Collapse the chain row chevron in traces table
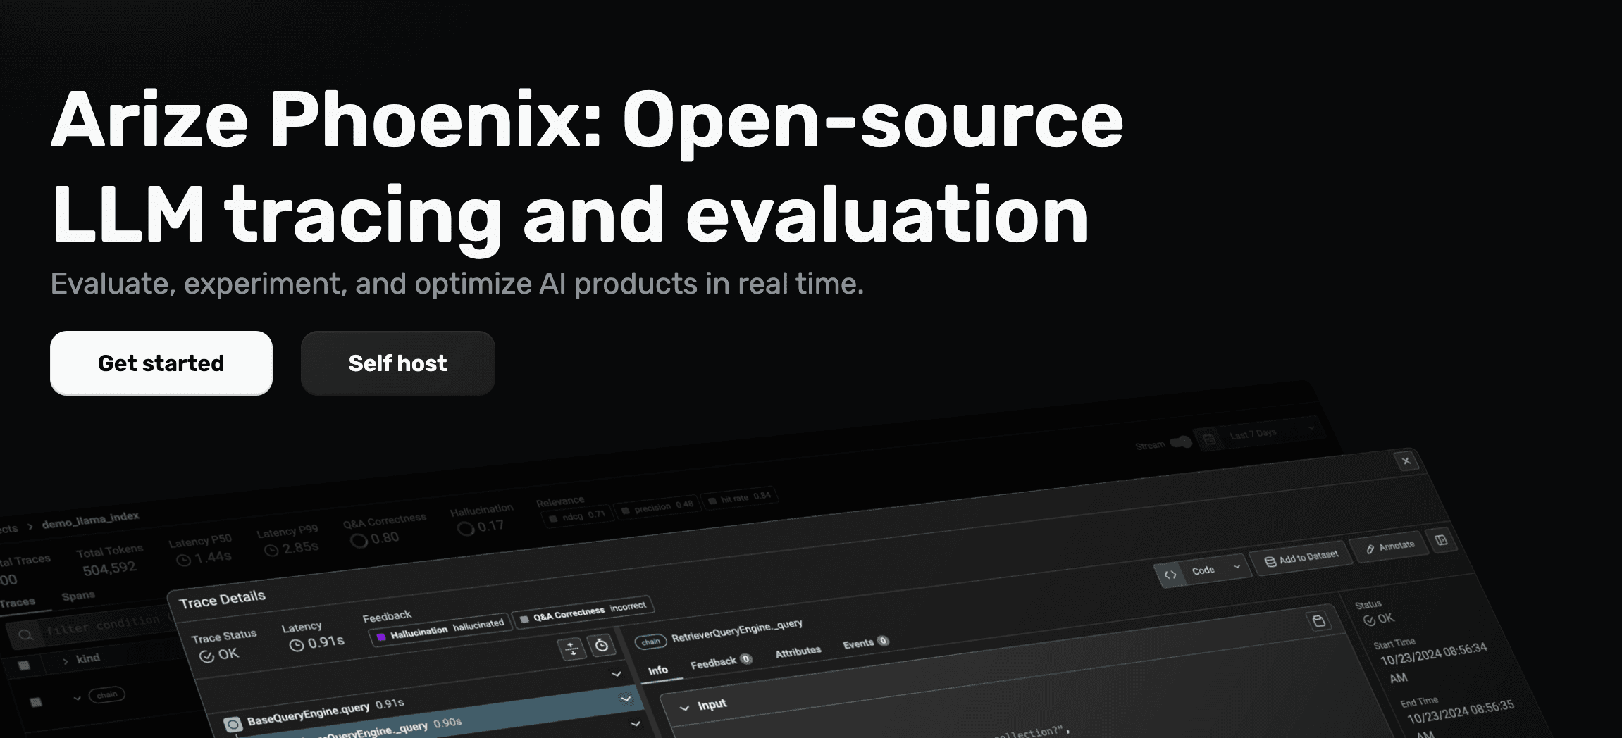1622x738 pixels. click(x=77, y=699)
